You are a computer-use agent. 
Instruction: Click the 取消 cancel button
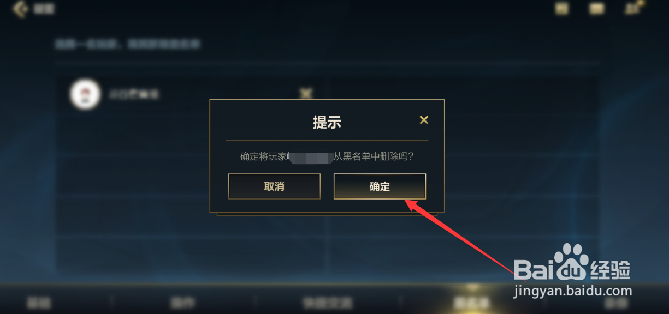click(274, 186)
